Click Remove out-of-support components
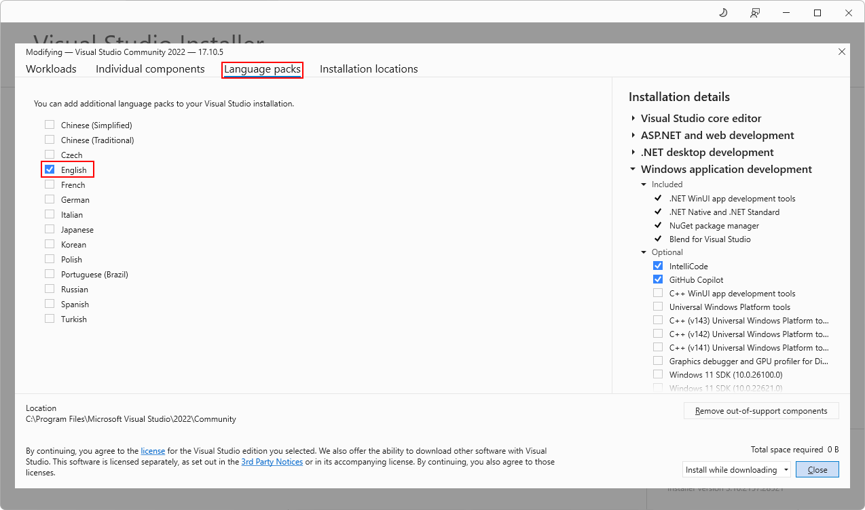Viewport: 865px width, 510px height. pos(761,410)
